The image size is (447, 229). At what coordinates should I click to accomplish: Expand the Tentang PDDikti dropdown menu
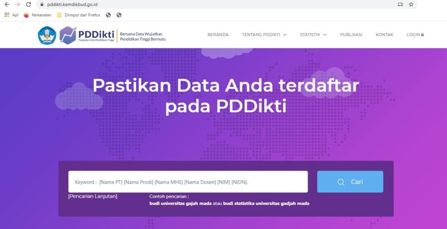pyautogui.click(x=264, y=35)
